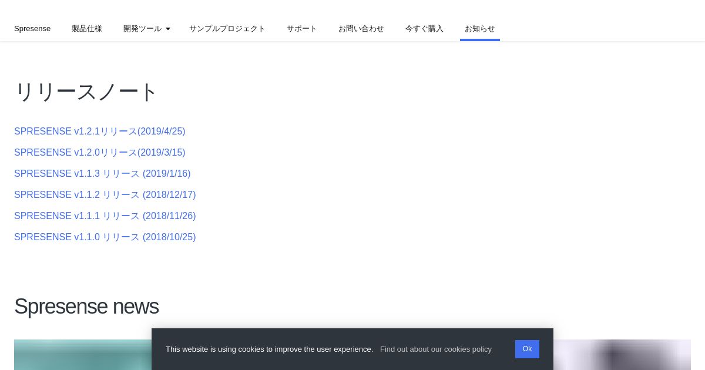Open SPRESENSE v1.1.0 release note link
Screen dimensions: 705x370
click(105, 237)
